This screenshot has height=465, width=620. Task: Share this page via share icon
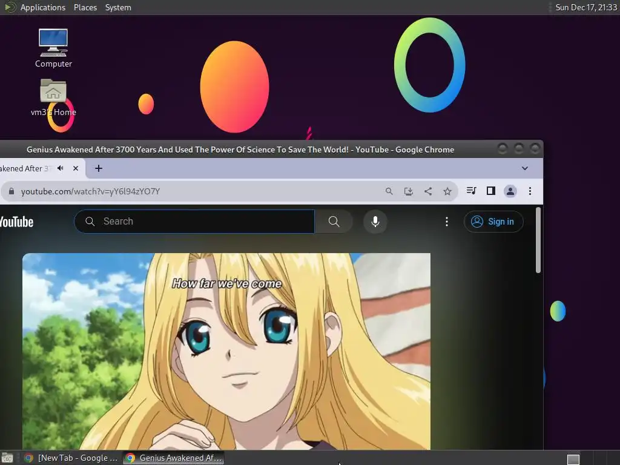point(428,191)
